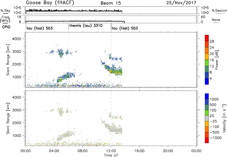Screen dimensions: 227x157
Task: Click the date "25/Nov/2017"
Action: 181,3
